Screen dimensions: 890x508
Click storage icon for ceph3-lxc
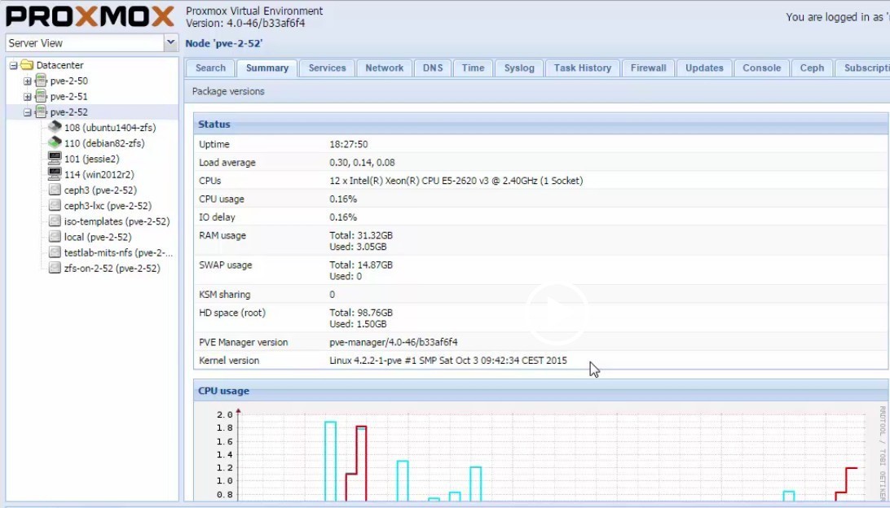coord(55,205)
